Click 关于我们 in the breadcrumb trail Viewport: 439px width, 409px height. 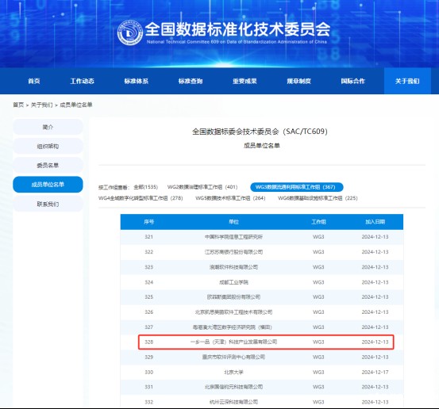[41, 105]
